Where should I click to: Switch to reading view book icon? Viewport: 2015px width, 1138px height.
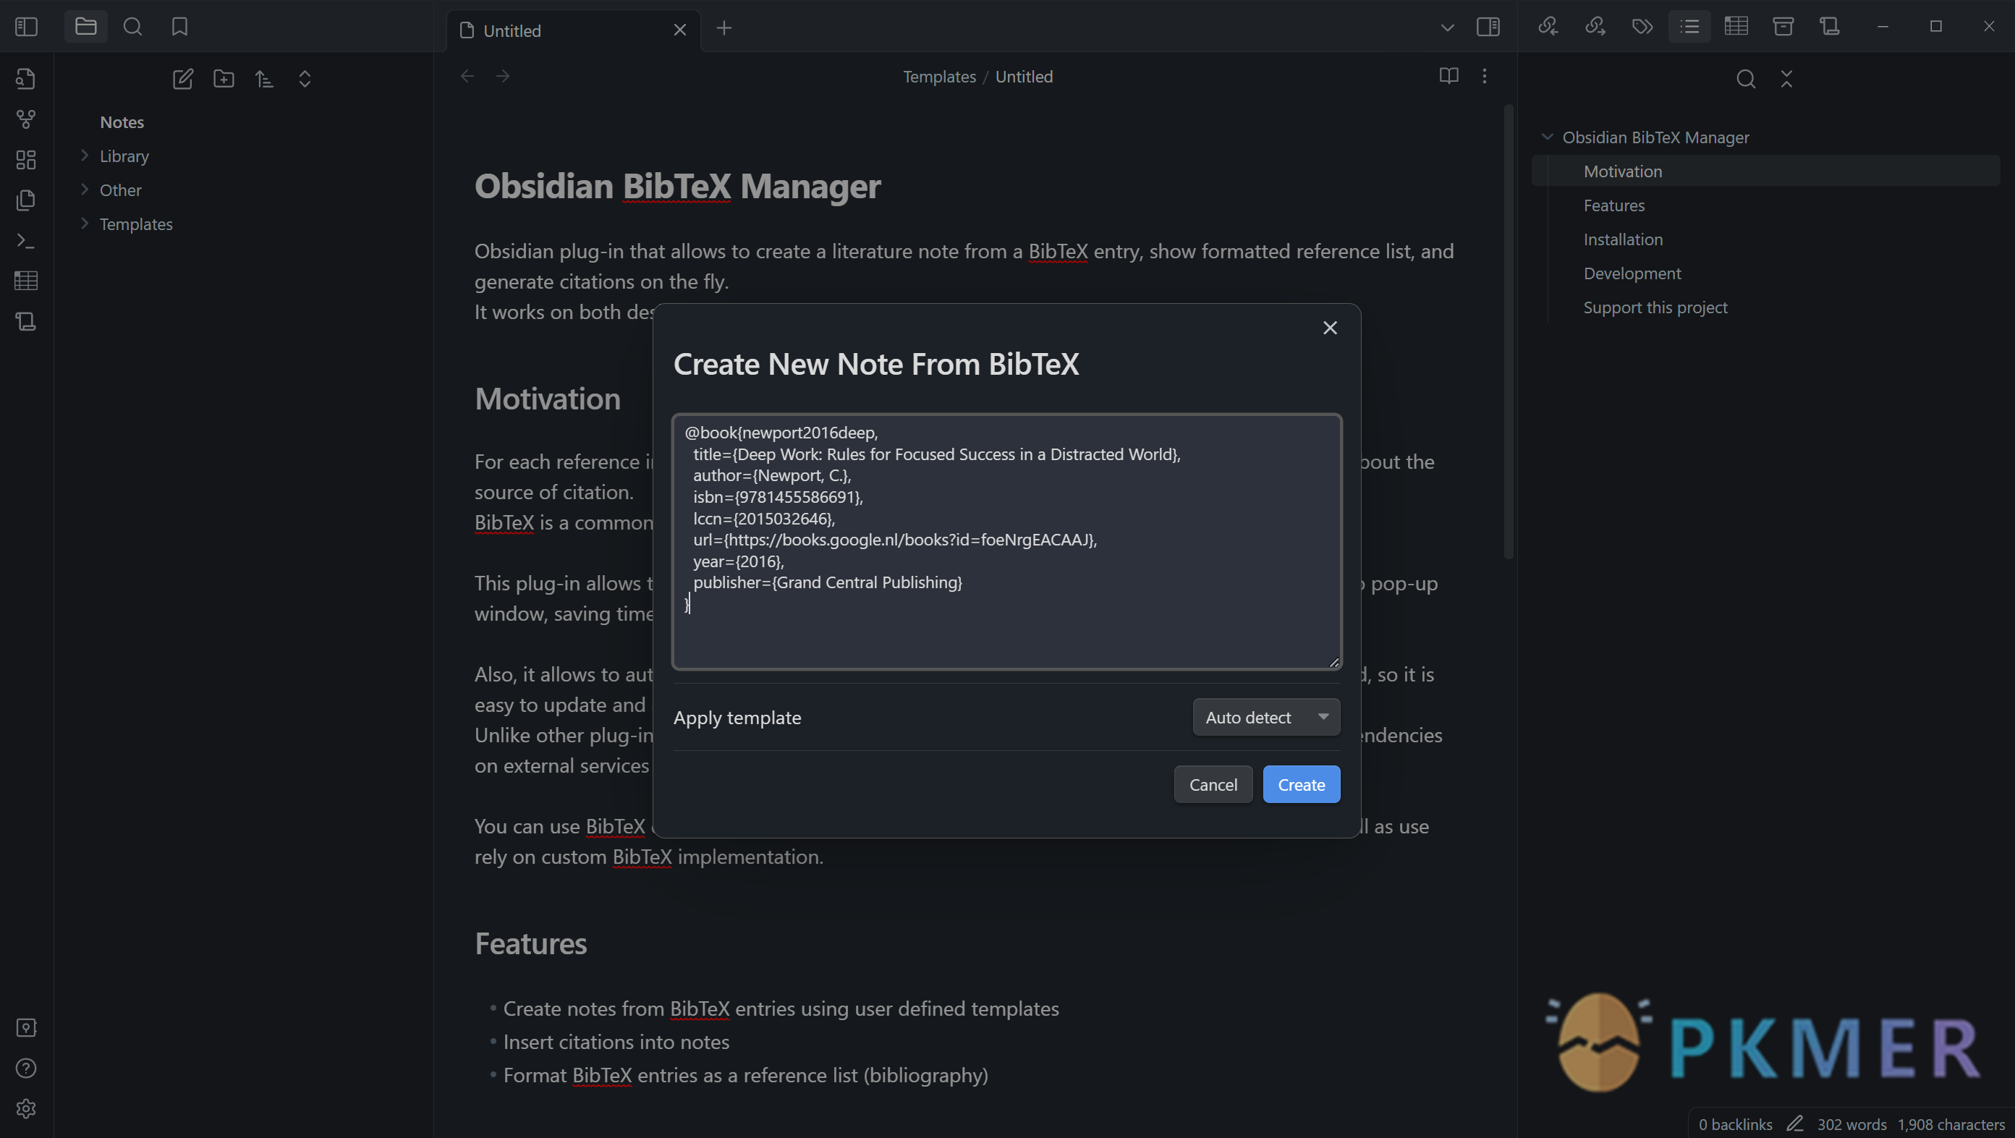[1448, 77]
